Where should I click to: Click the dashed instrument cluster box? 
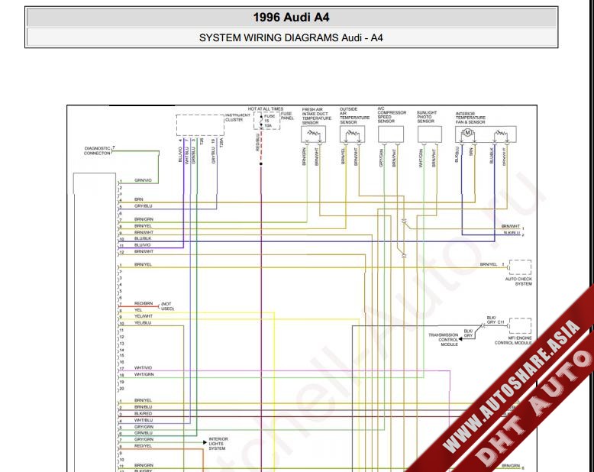coord(200,125)
